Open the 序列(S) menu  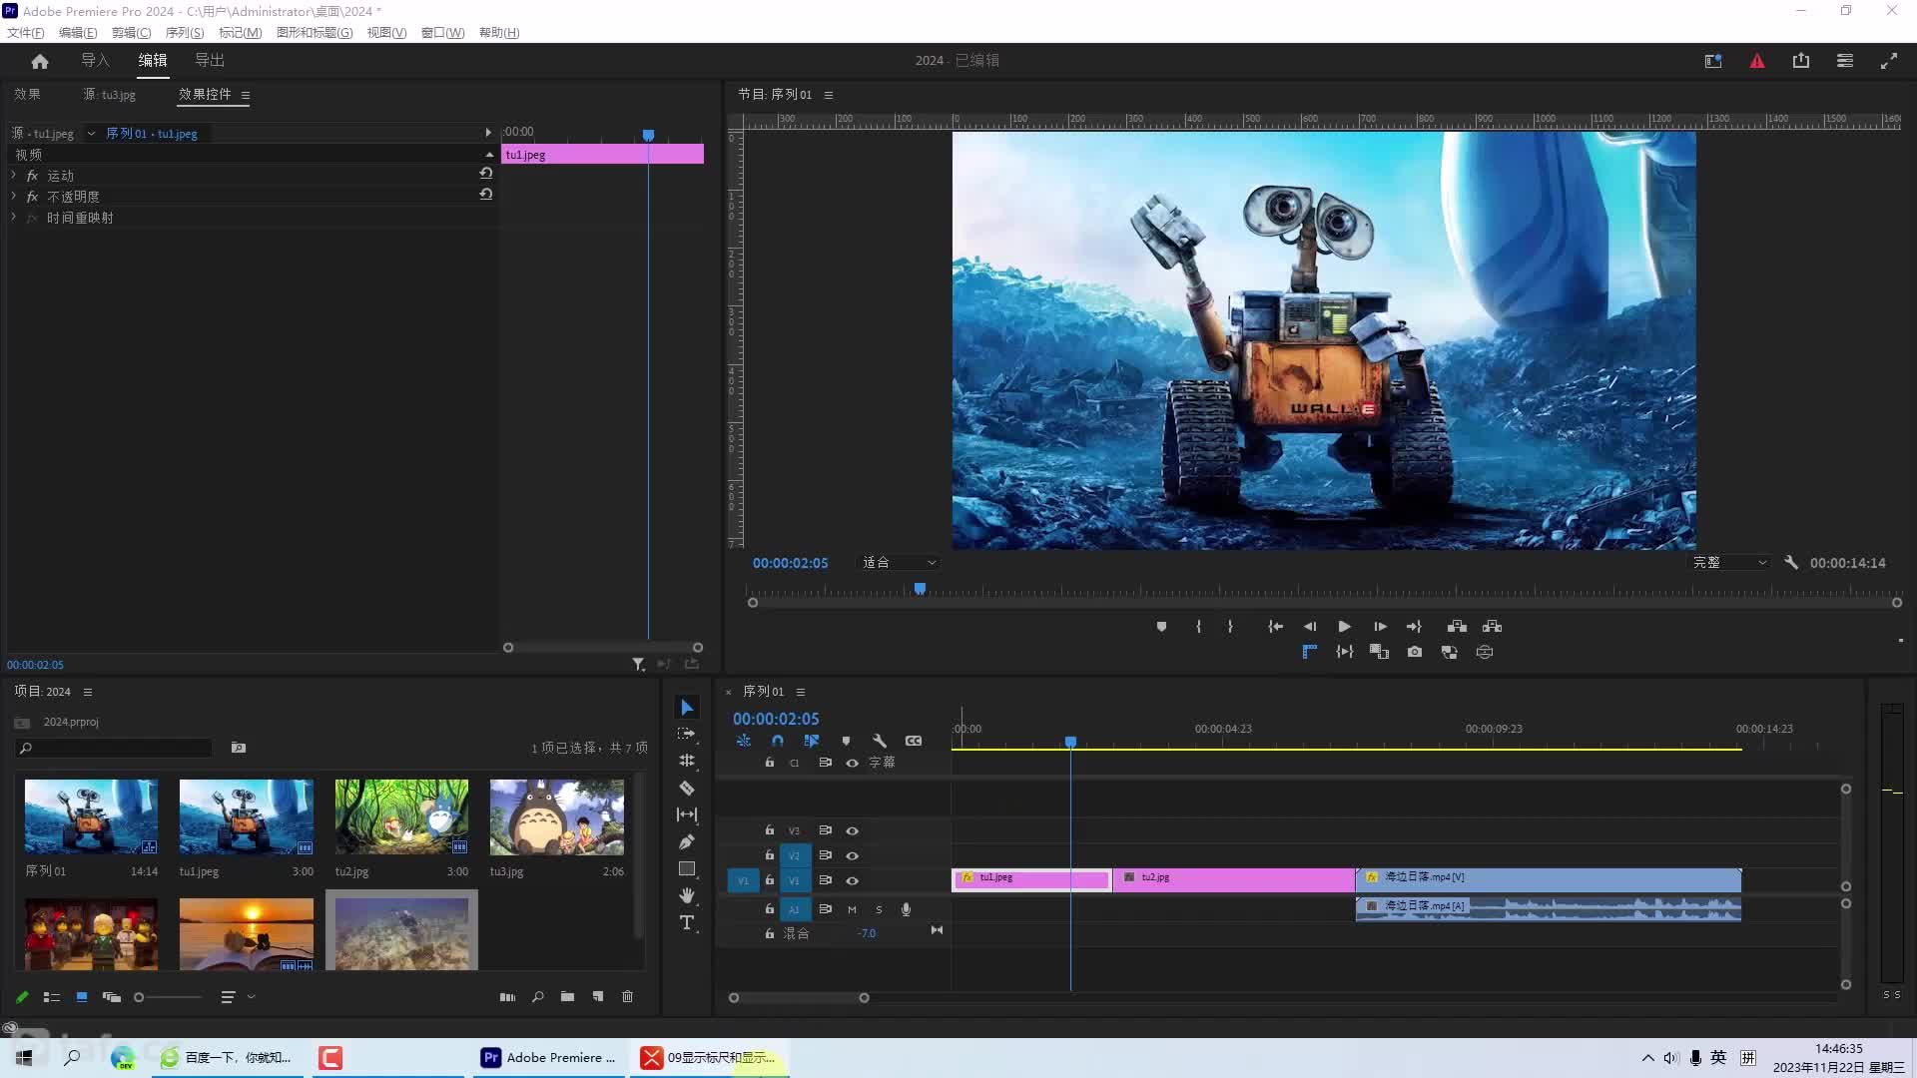pos(185,33)
